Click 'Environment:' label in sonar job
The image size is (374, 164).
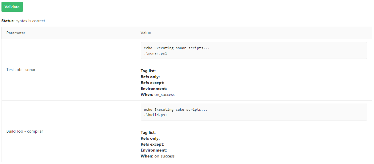point(154,89)
